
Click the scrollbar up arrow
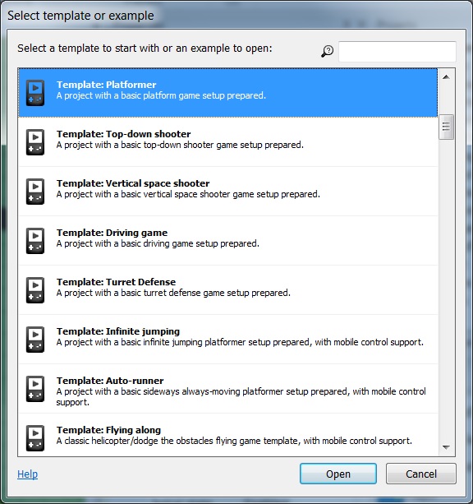446,76
